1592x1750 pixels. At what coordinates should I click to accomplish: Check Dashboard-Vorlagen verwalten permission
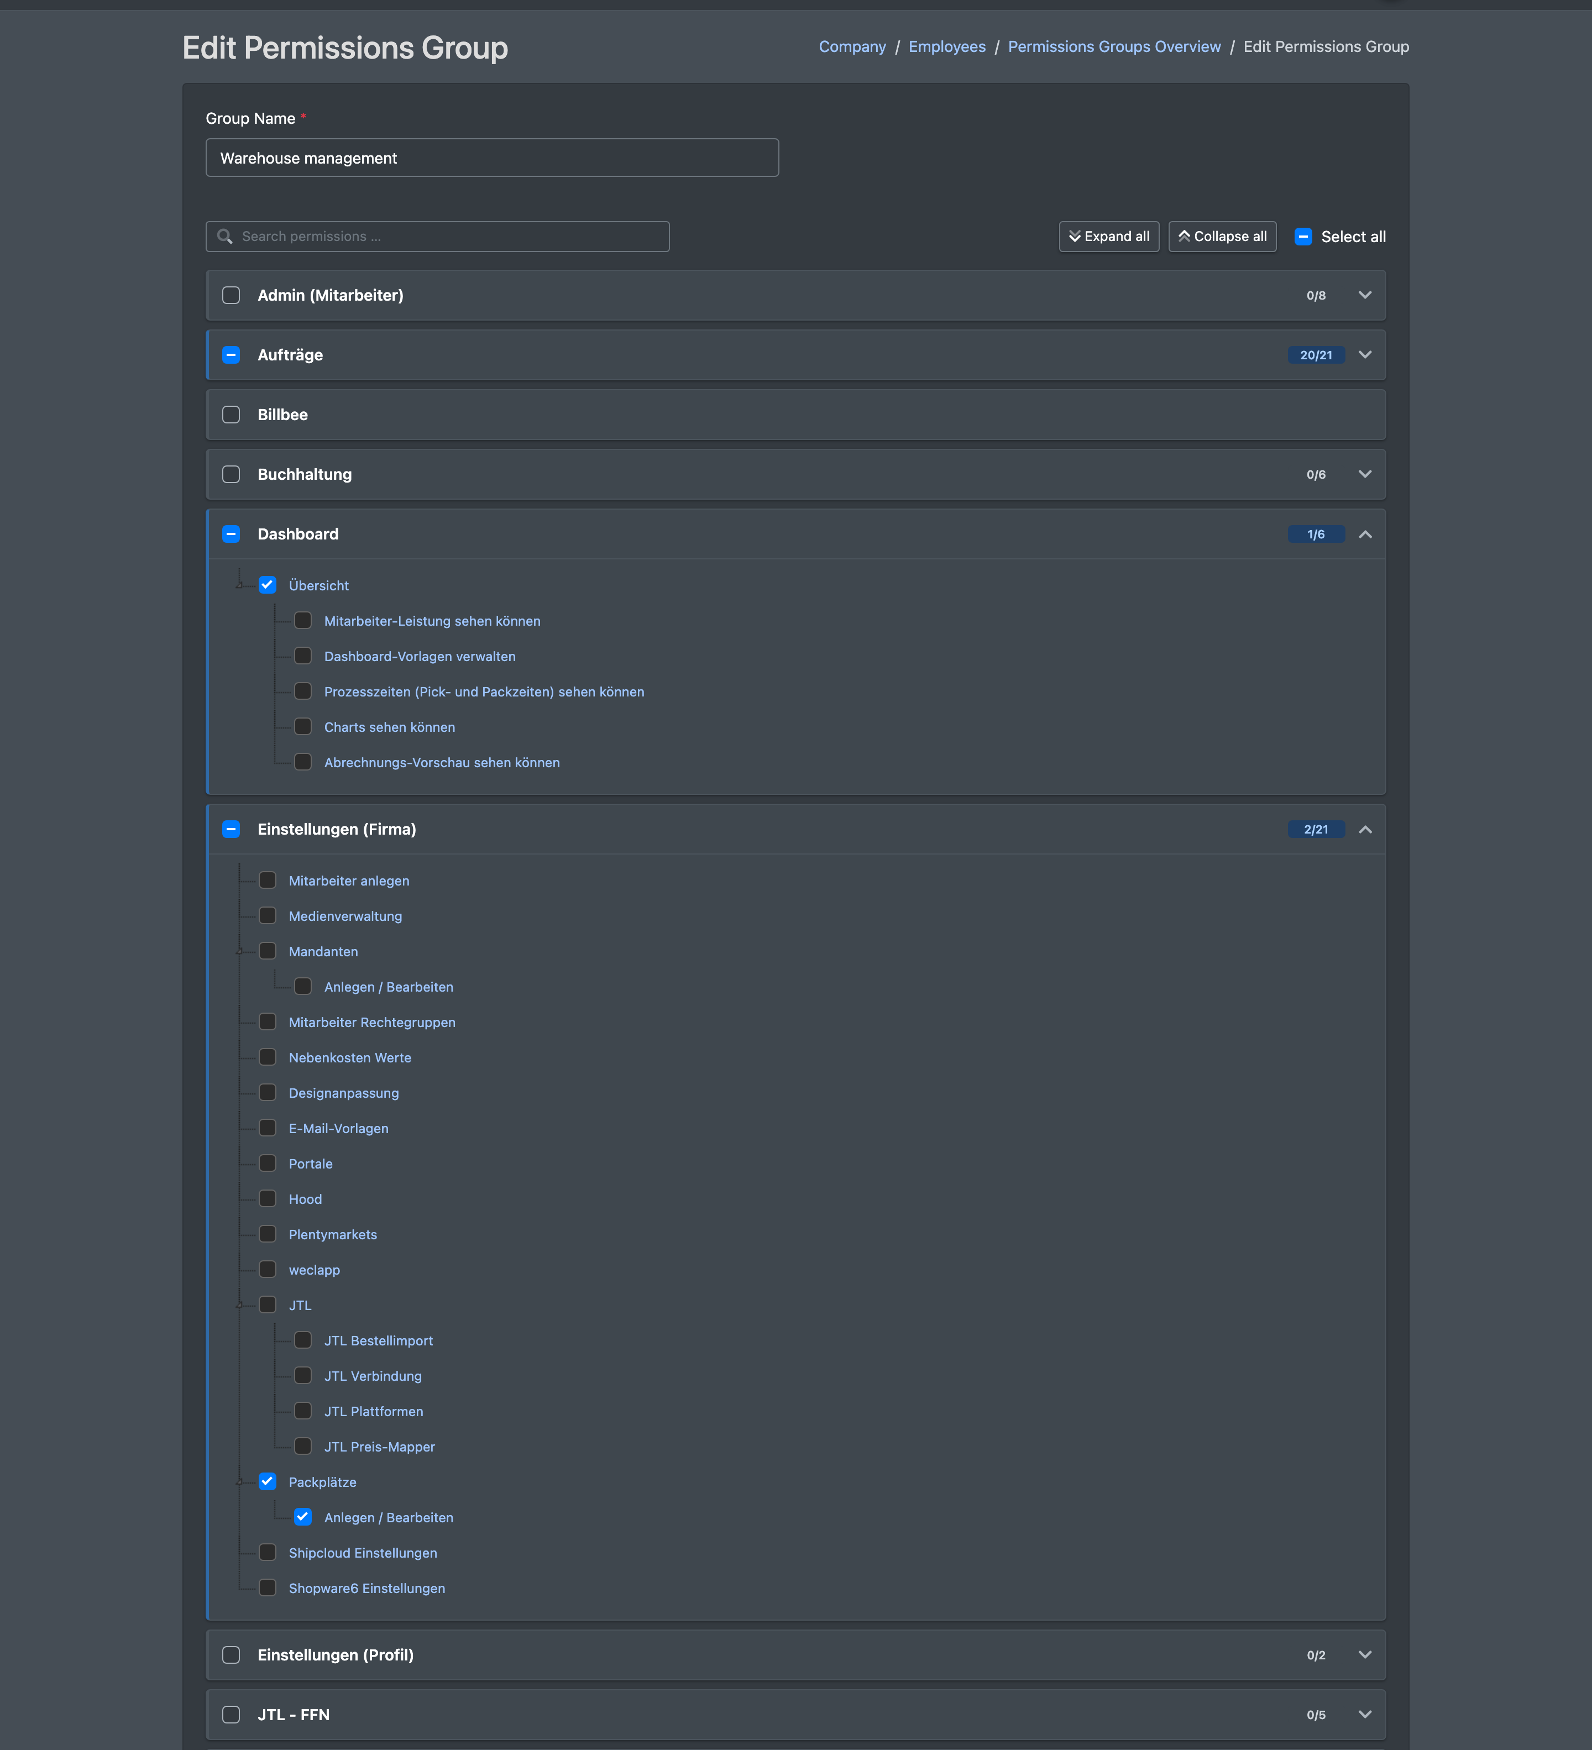(303, 656)
